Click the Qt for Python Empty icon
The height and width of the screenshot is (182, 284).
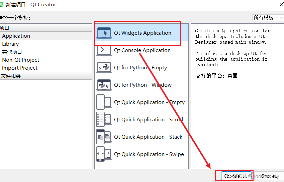[104, 68]
